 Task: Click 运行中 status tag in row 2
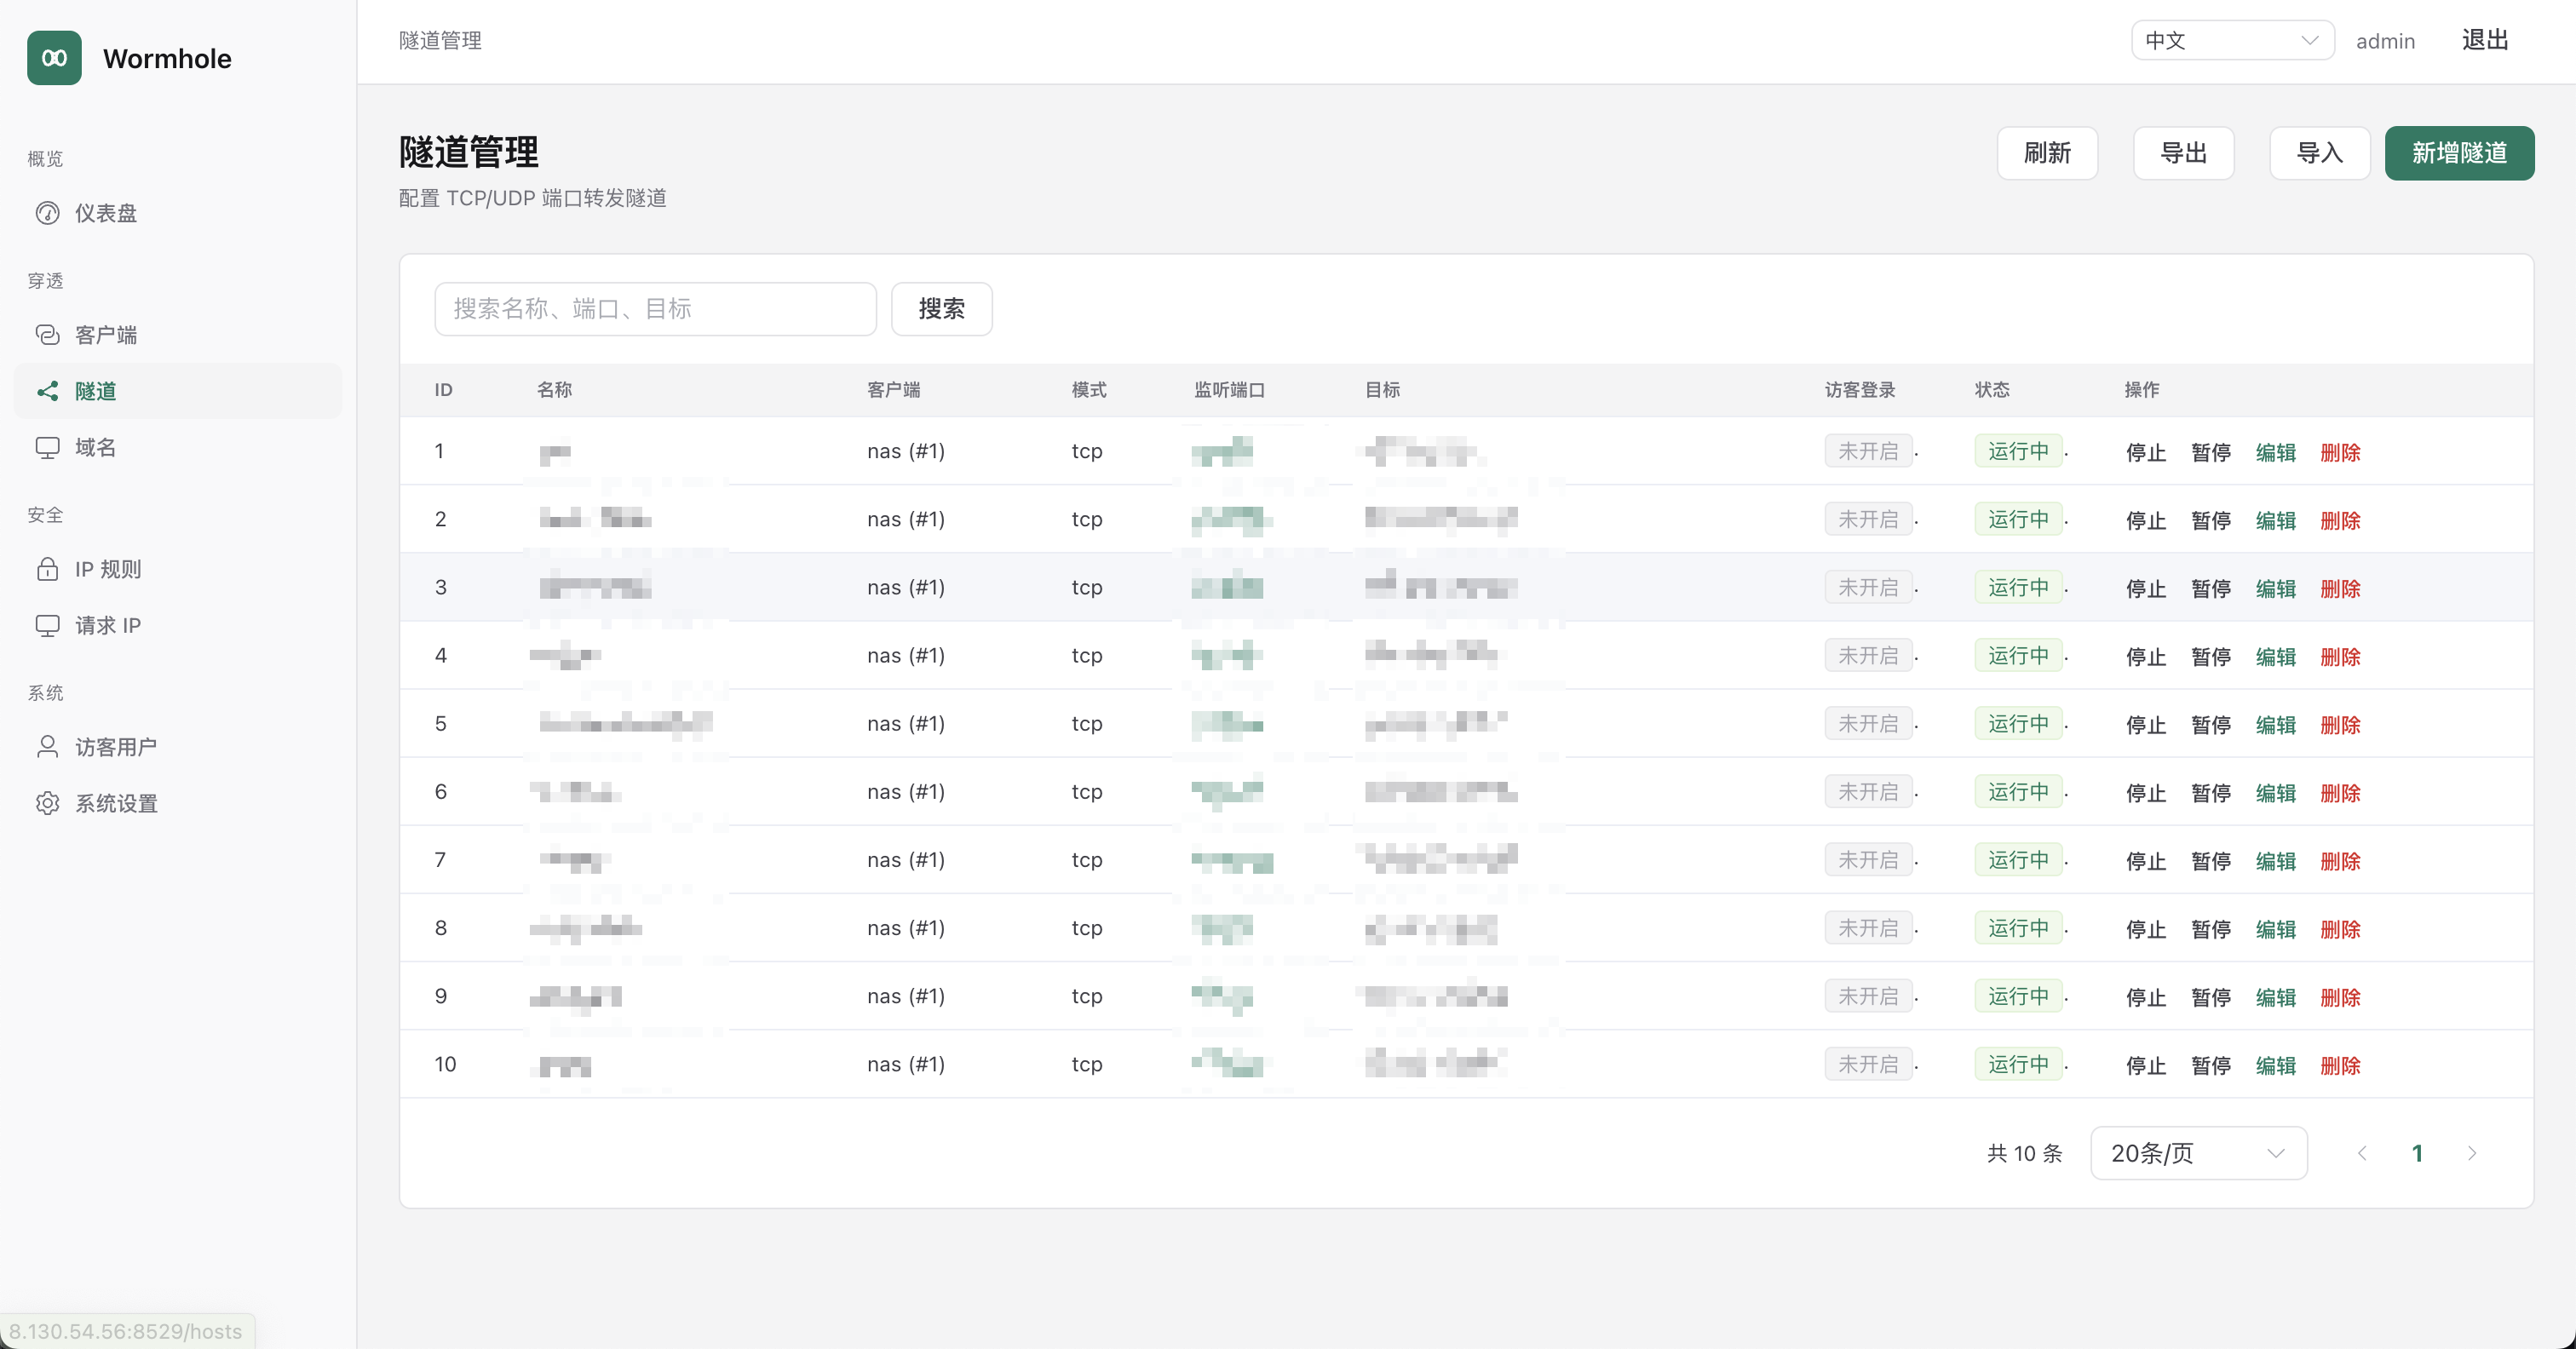pyautogui.click(x=2018, y=519)
